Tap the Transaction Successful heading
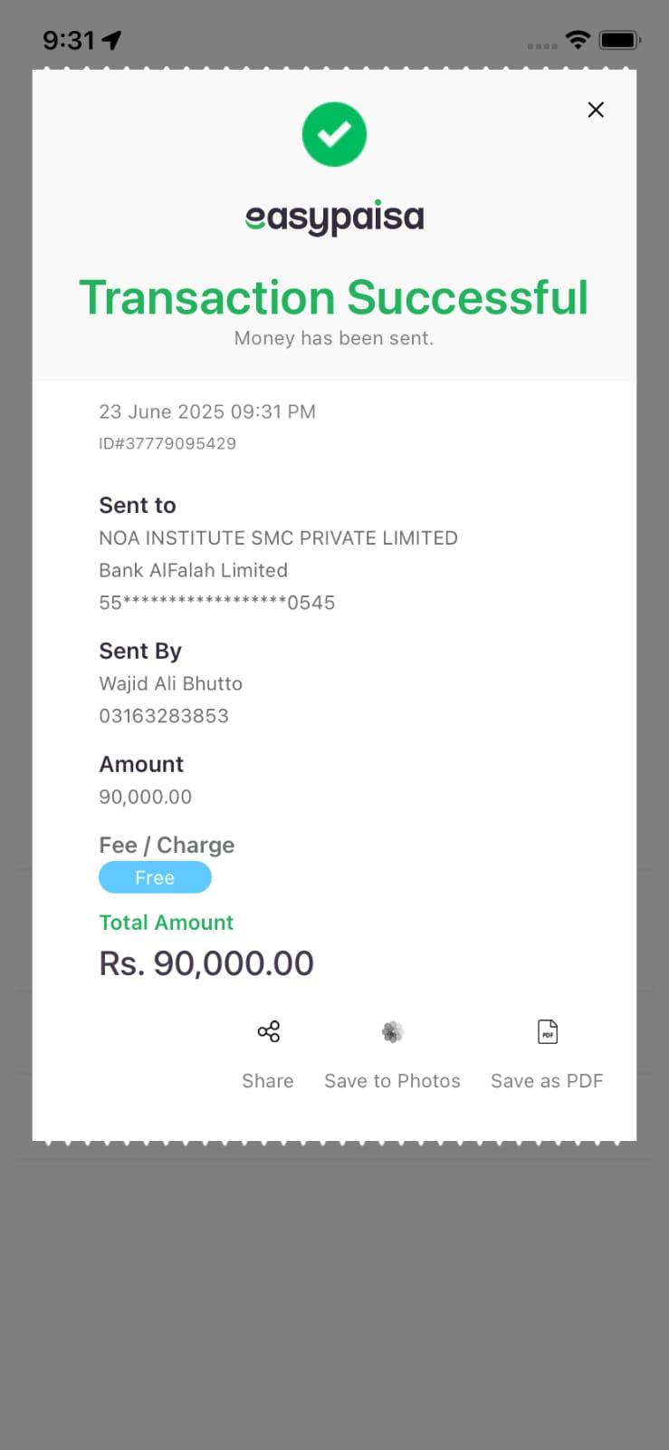Screen dimensions: 669x1450 pyautogui.click(x=334, y=297)
